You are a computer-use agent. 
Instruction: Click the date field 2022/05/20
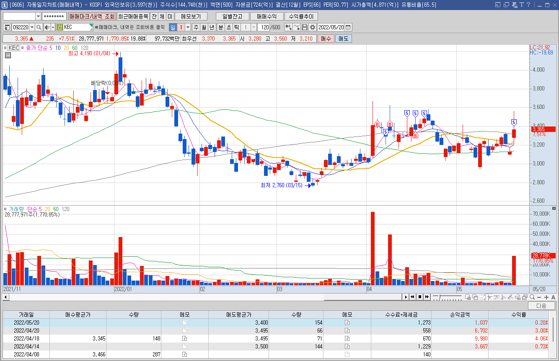[x=331, y=27]
